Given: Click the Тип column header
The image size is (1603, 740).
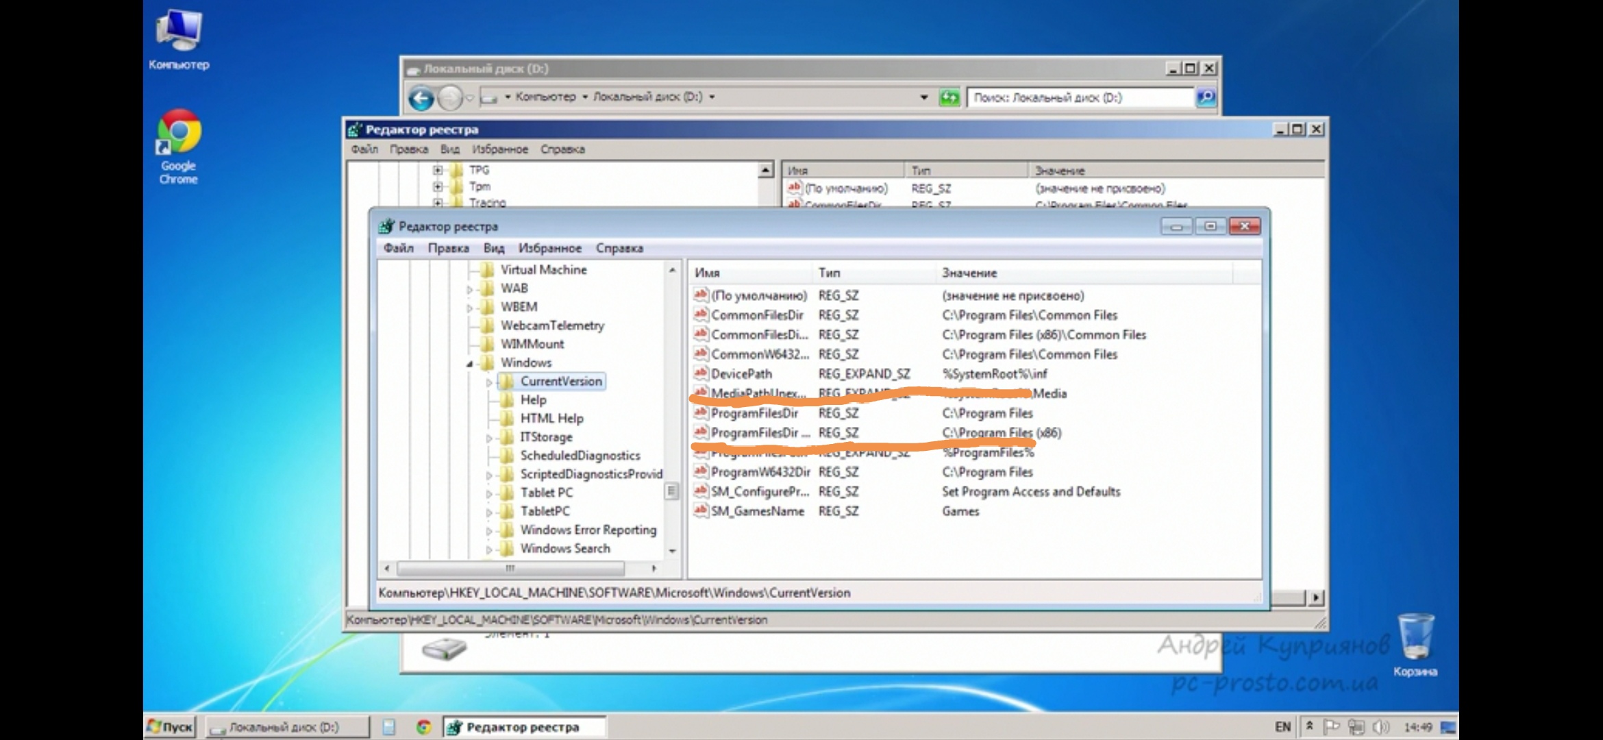Looking at the screenshot, I should [873, 273].
